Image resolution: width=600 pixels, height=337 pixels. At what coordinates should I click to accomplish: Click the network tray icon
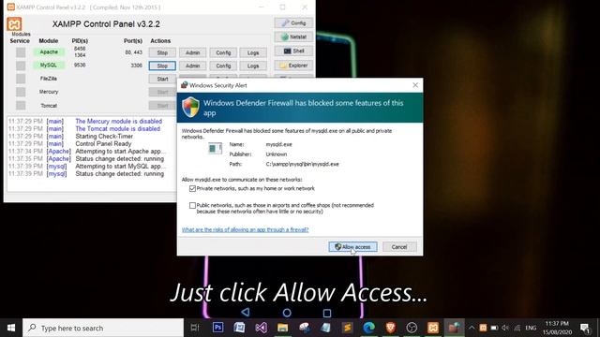tap(517, 328)
